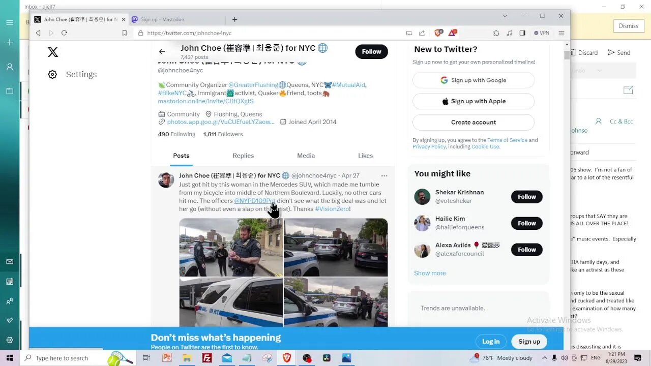This screenshot has width=651, height=366.
Task: Open the Windows Start menu
Action: click(9, 358)
